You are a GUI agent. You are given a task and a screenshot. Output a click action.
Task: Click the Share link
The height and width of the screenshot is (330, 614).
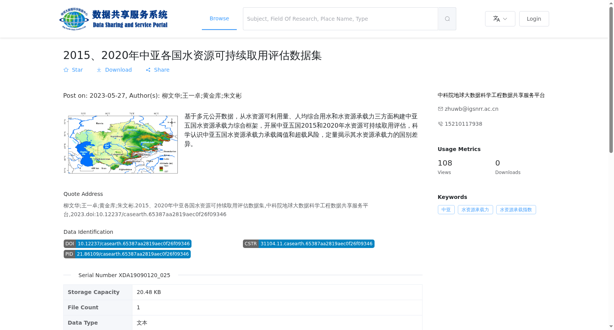pos(157,70)
